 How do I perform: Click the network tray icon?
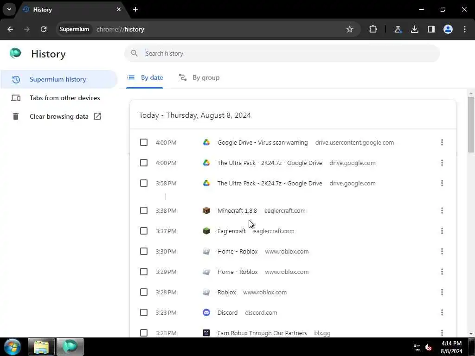click(x=417, y=347)
